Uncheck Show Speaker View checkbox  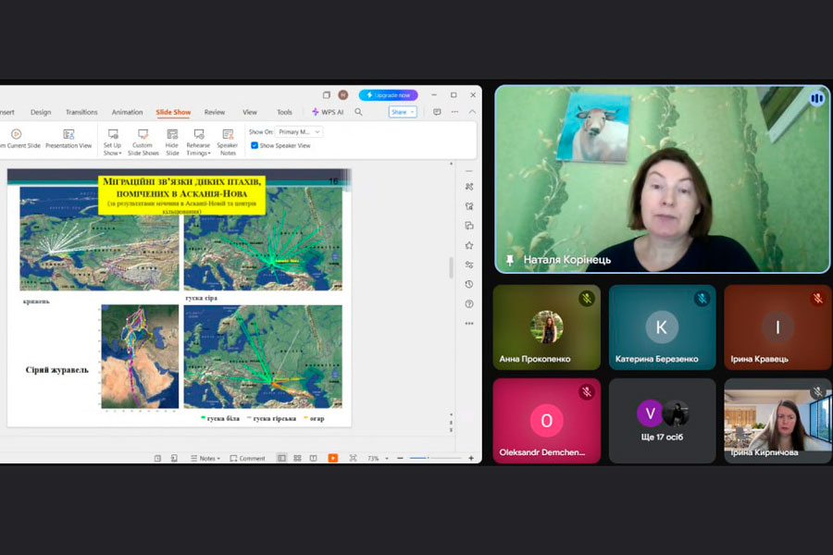pyautogui.click(x=255, y=145)
